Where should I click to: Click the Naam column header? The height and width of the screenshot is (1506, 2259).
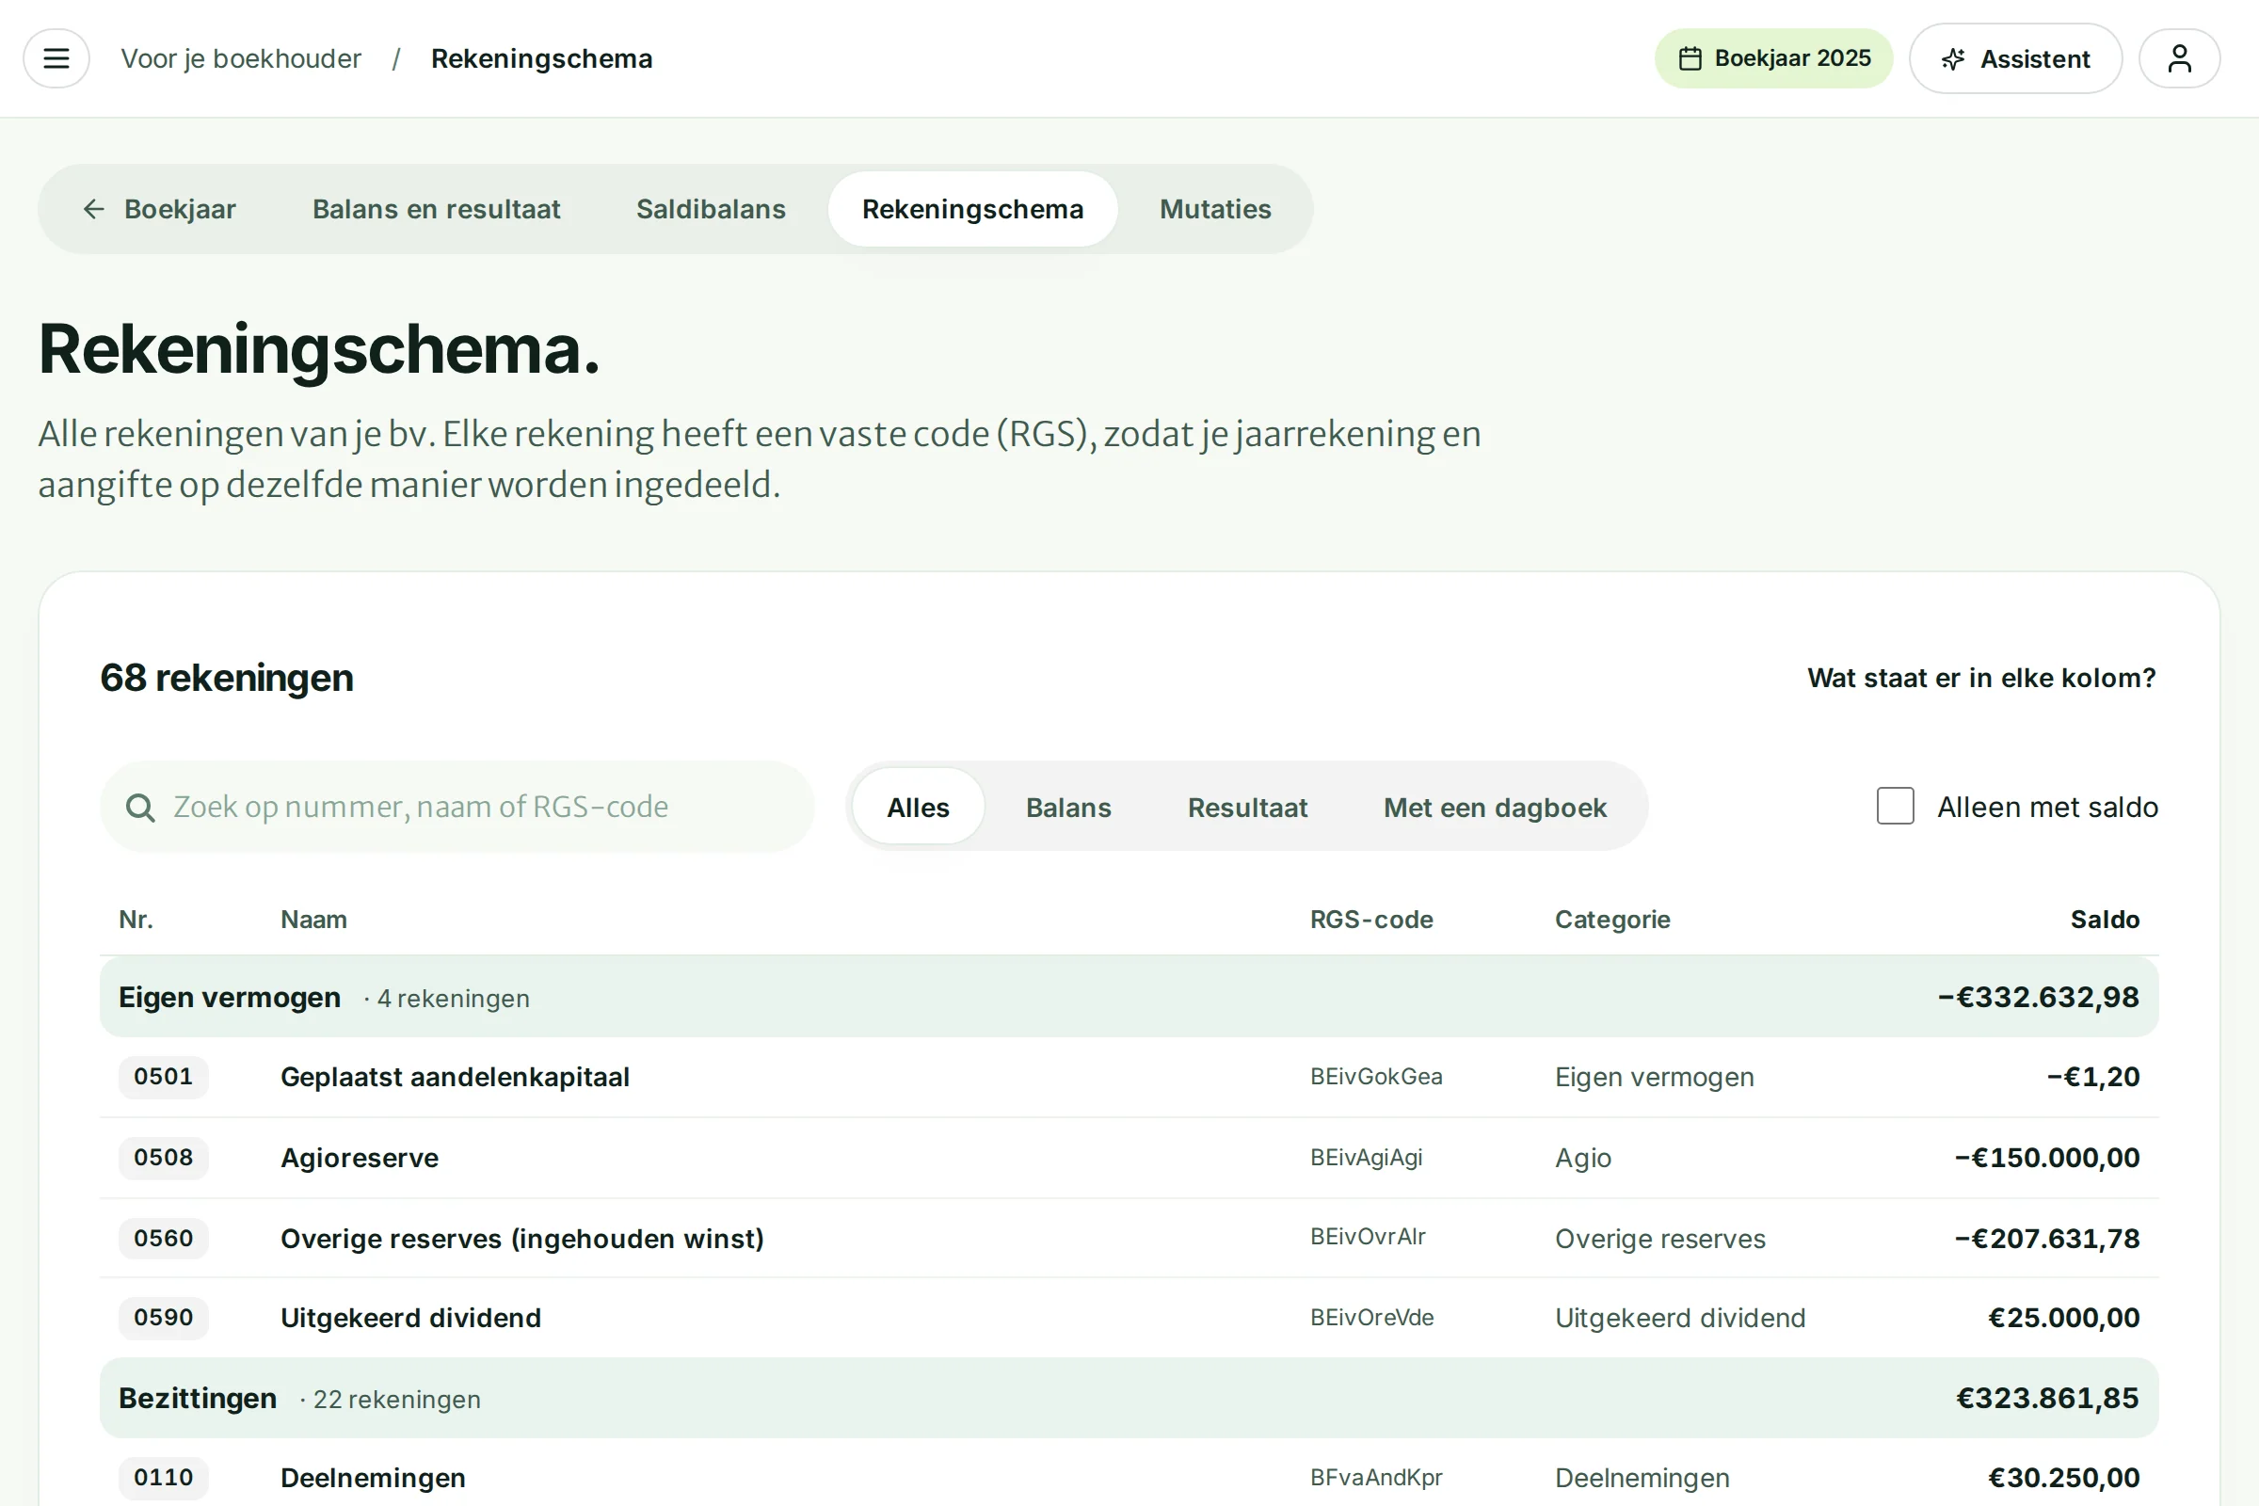point(314,921)
